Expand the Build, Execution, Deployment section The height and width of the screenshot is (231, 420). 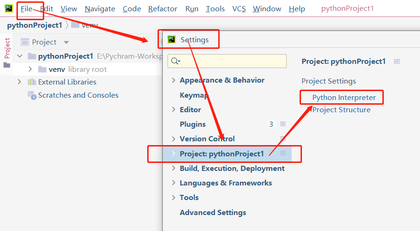[174, 169]
